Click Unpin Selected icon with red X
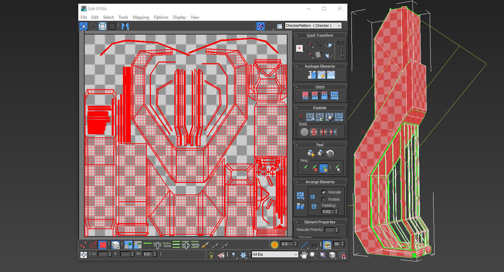This screenshot has height=272, width=504. click(x=314, y=168)
